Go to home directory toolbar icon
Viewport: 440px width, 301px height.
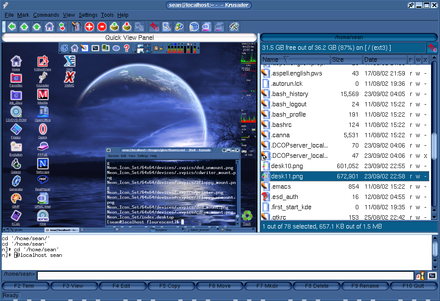click(49, 27)
